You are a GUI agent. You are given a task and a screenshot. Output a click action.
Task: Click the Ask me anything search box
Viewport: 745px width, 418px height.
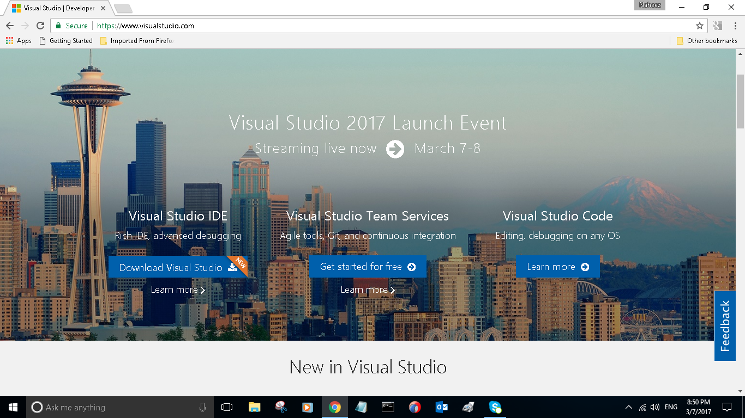coord(119,407)
